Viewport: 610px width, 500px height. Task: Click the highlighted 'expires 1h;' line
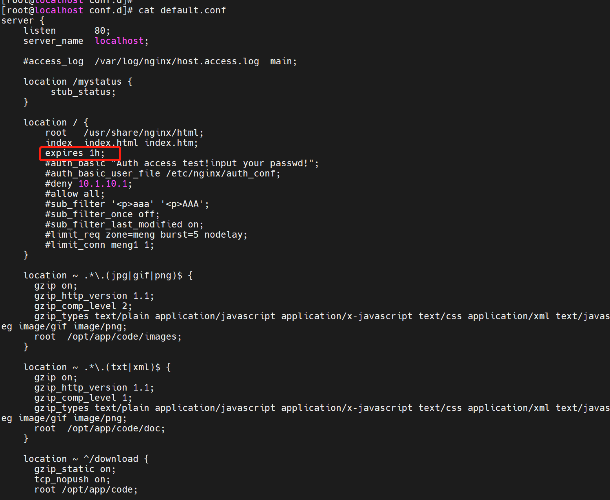[x=75, y=153]
